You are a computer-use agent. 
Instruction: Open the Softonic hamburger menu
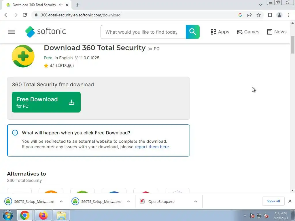click(12, 32)
